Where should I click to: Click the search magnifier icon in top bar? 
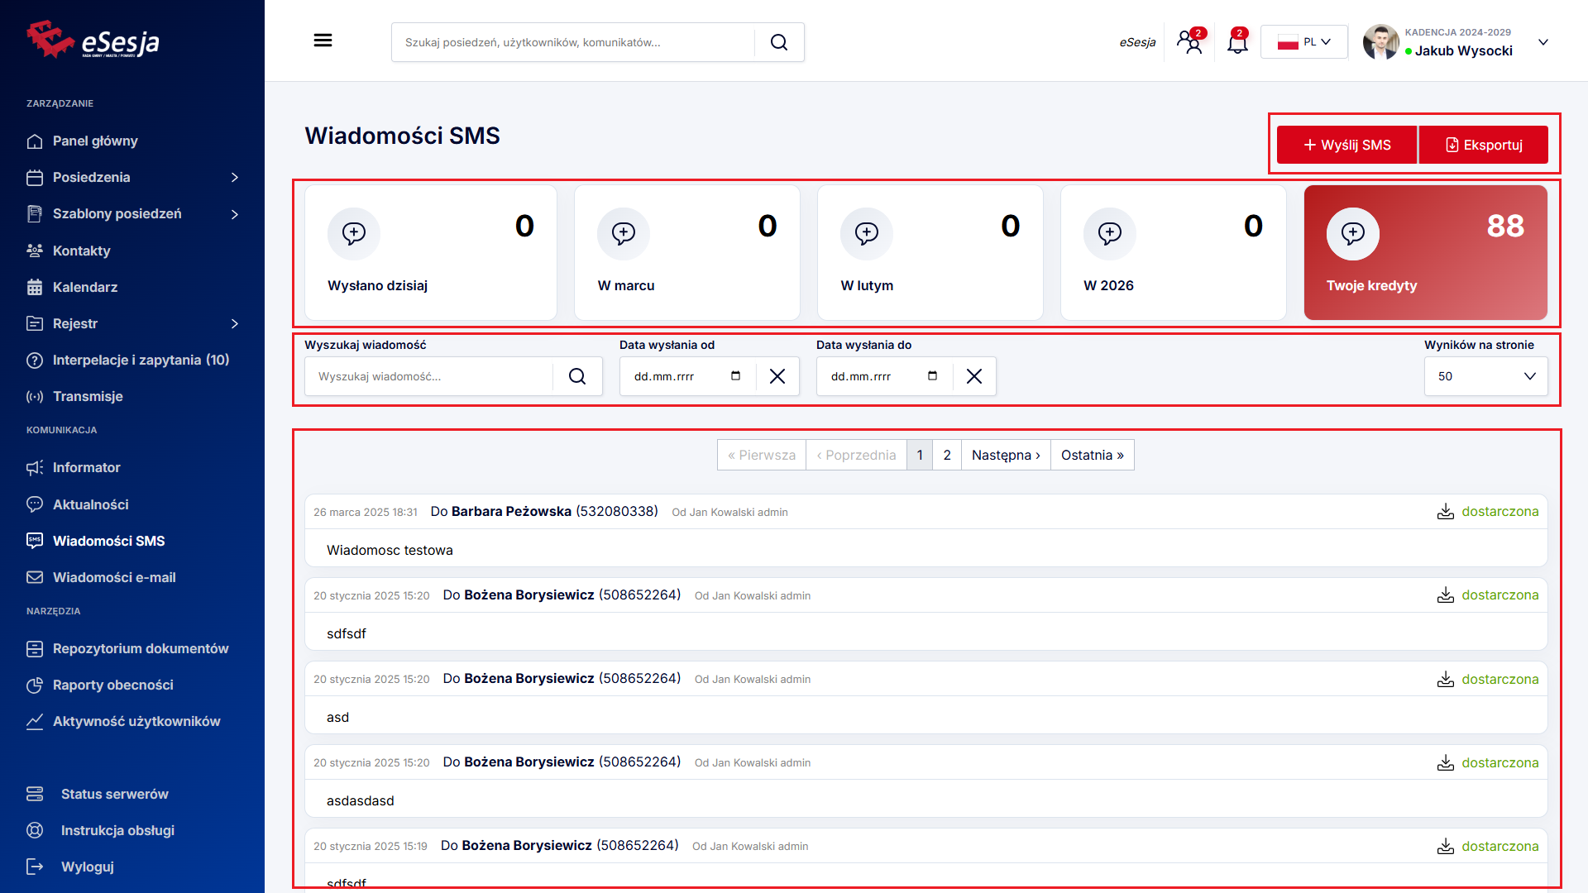(778, 42)
